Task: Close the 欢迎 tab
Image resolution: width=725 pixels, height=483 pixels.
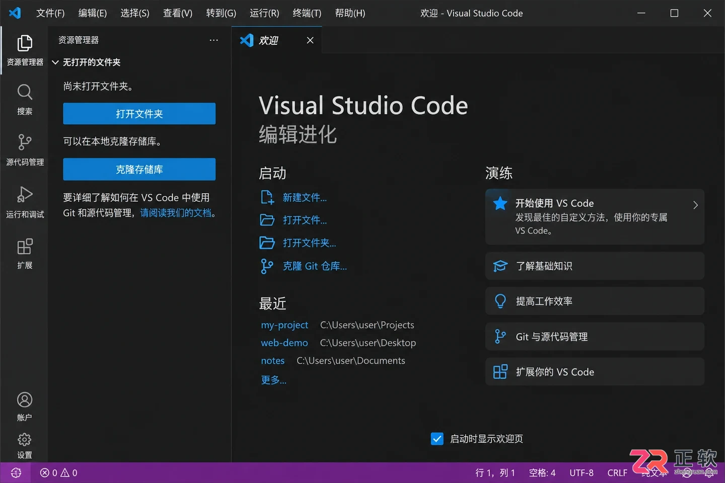Action: point(310,40)
